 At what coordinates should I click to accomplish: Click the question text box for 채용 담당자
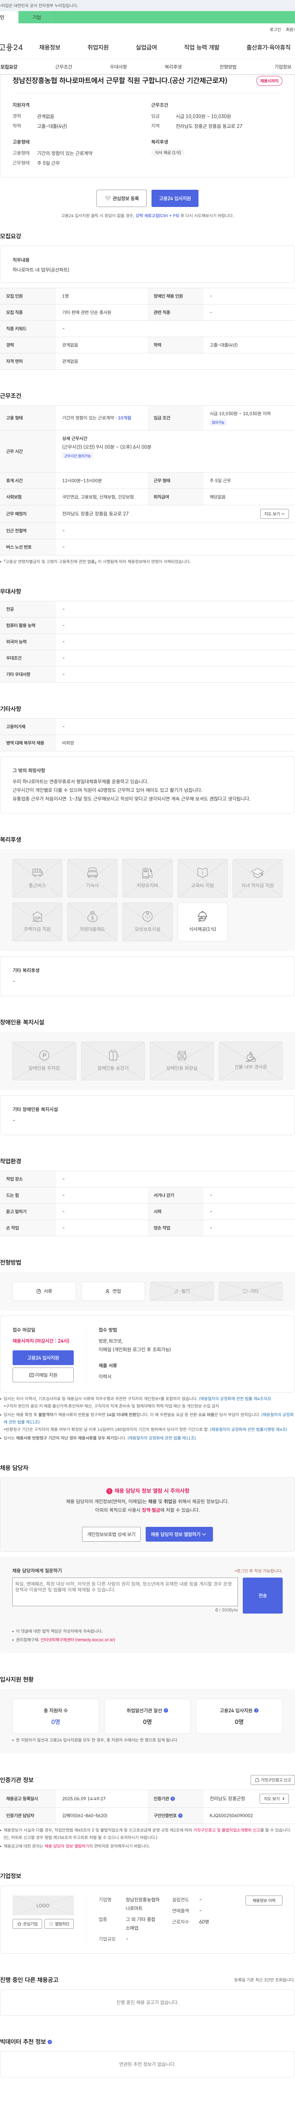pyautogui.click(x=125, y=1592)
